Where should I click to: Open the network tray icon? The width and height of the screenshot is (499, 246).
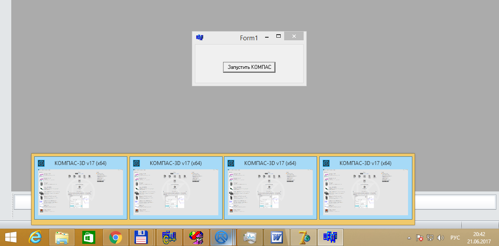tap(430, 238)
